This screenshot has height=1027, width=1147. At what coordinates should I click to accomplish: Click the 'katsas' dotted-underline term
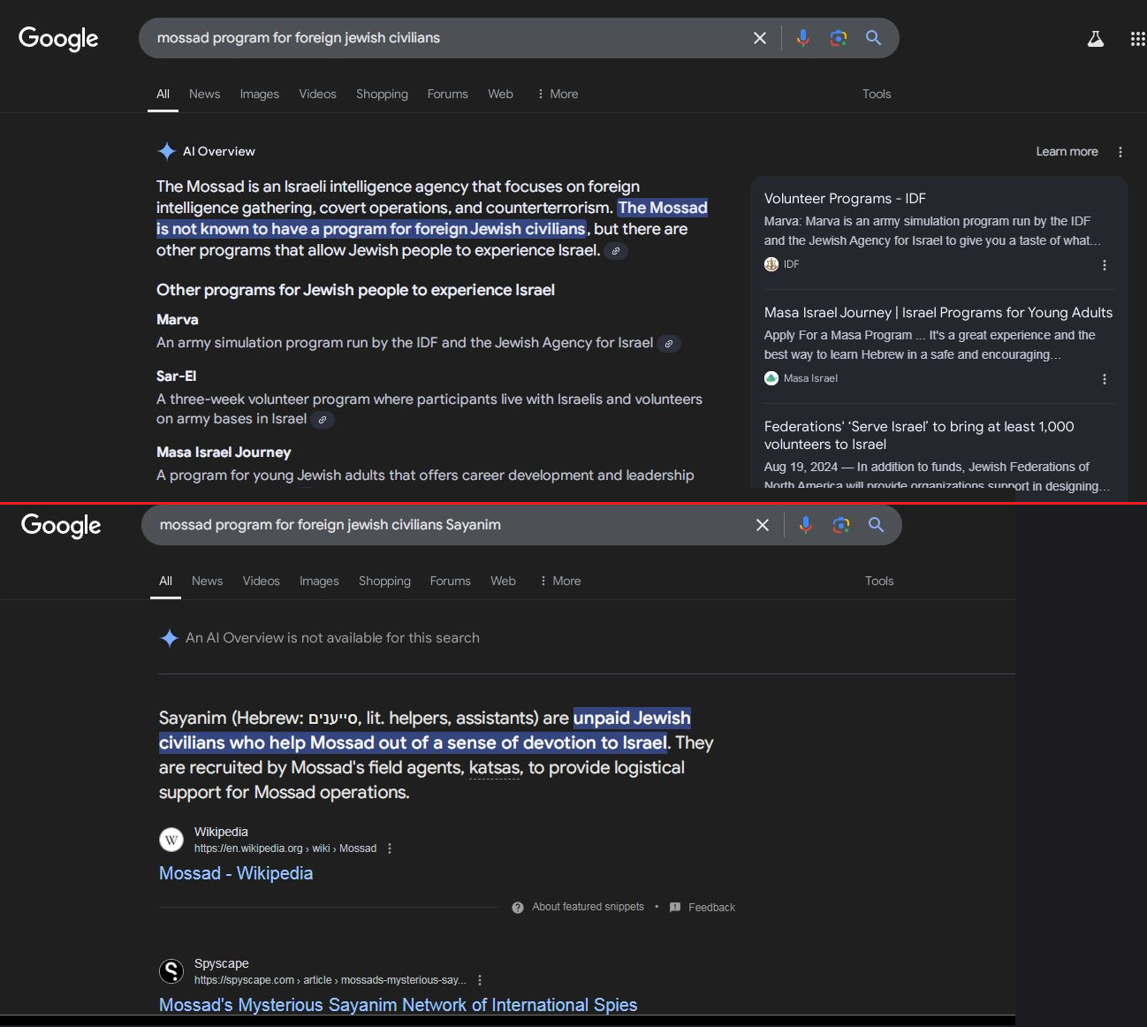point(495,768)
